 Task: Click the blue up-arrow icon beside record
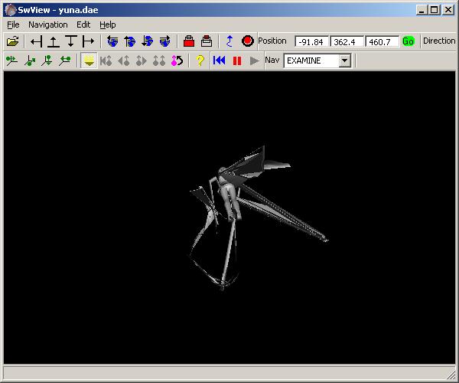click(229, 41)
